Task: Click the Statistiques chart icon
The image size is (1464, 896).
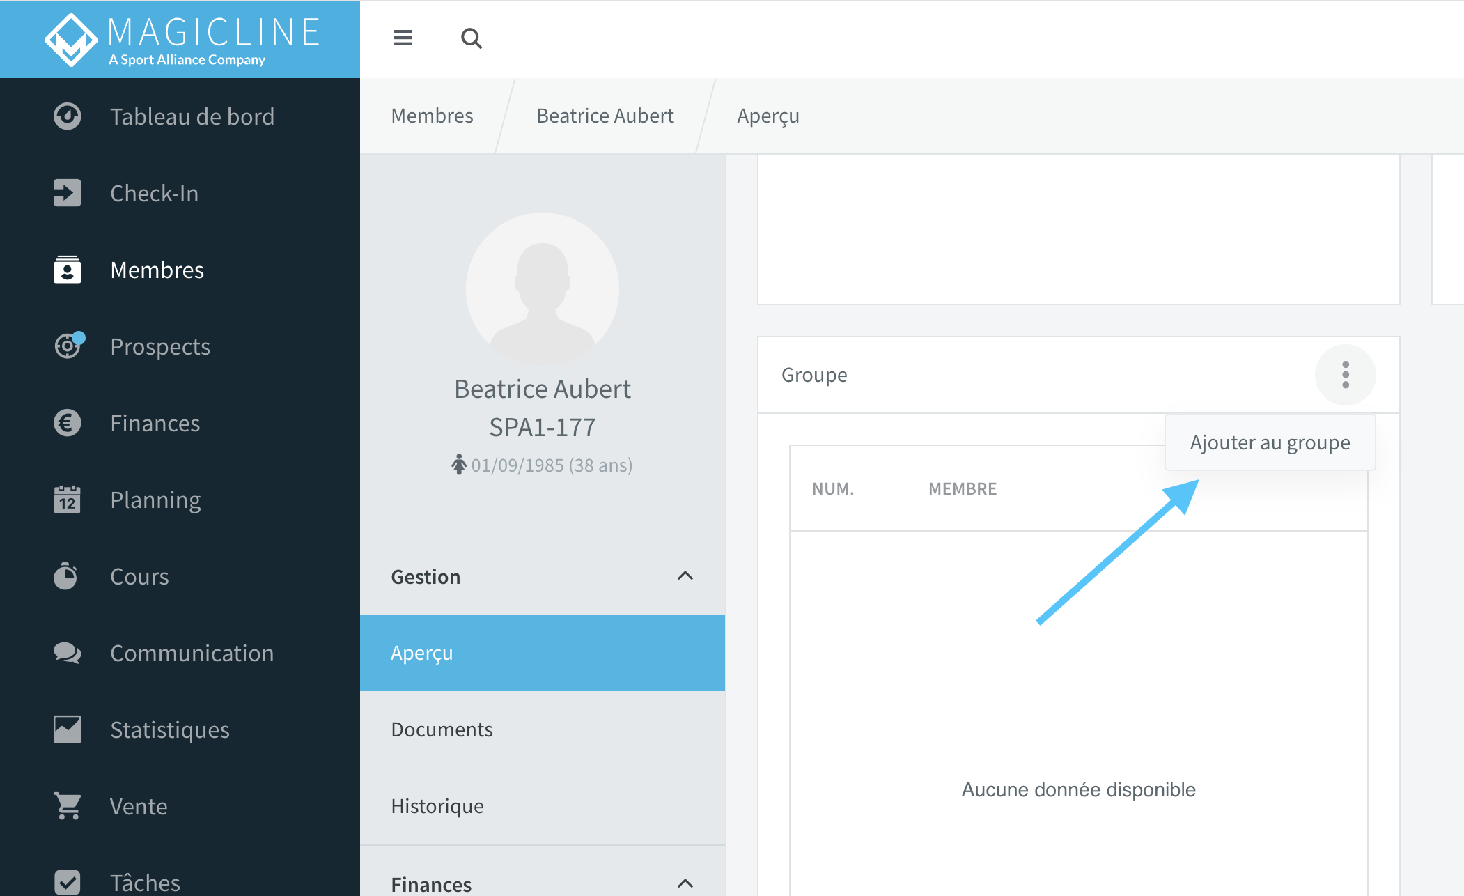Action: [x=68, y=729]
